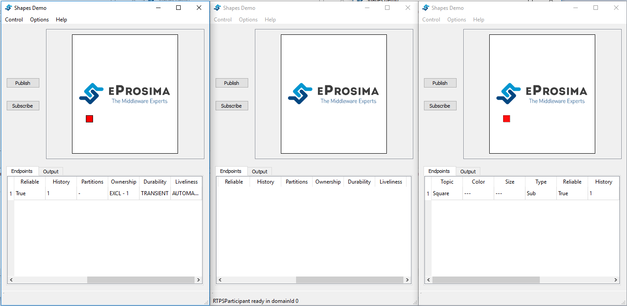Image resolution: width=627 pixels, height=306 pixels.
Task: Open the Options menu in the left window
Action: (x=39, y=20)
